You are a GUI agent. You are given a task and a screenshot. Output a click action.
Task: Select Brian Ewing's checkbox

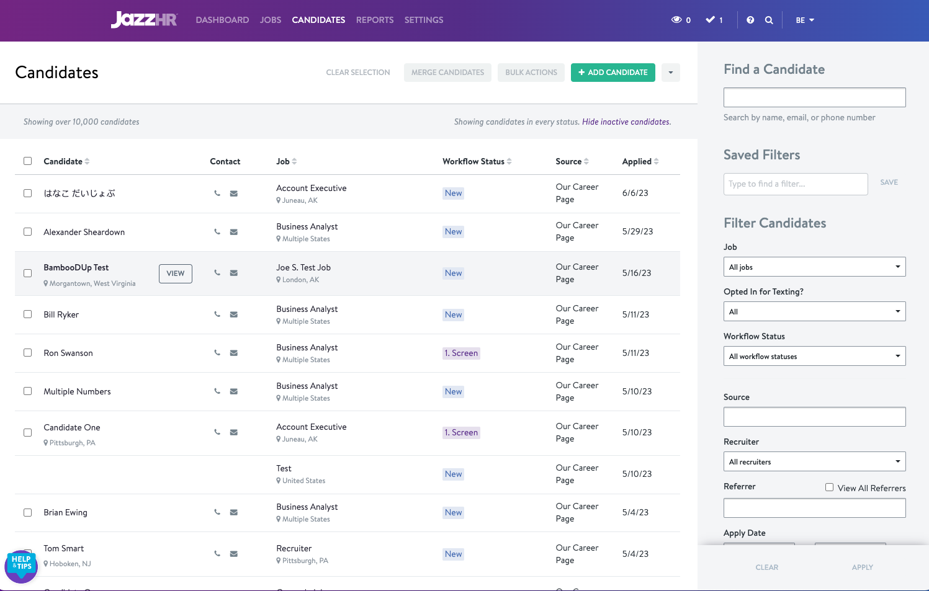27,512
